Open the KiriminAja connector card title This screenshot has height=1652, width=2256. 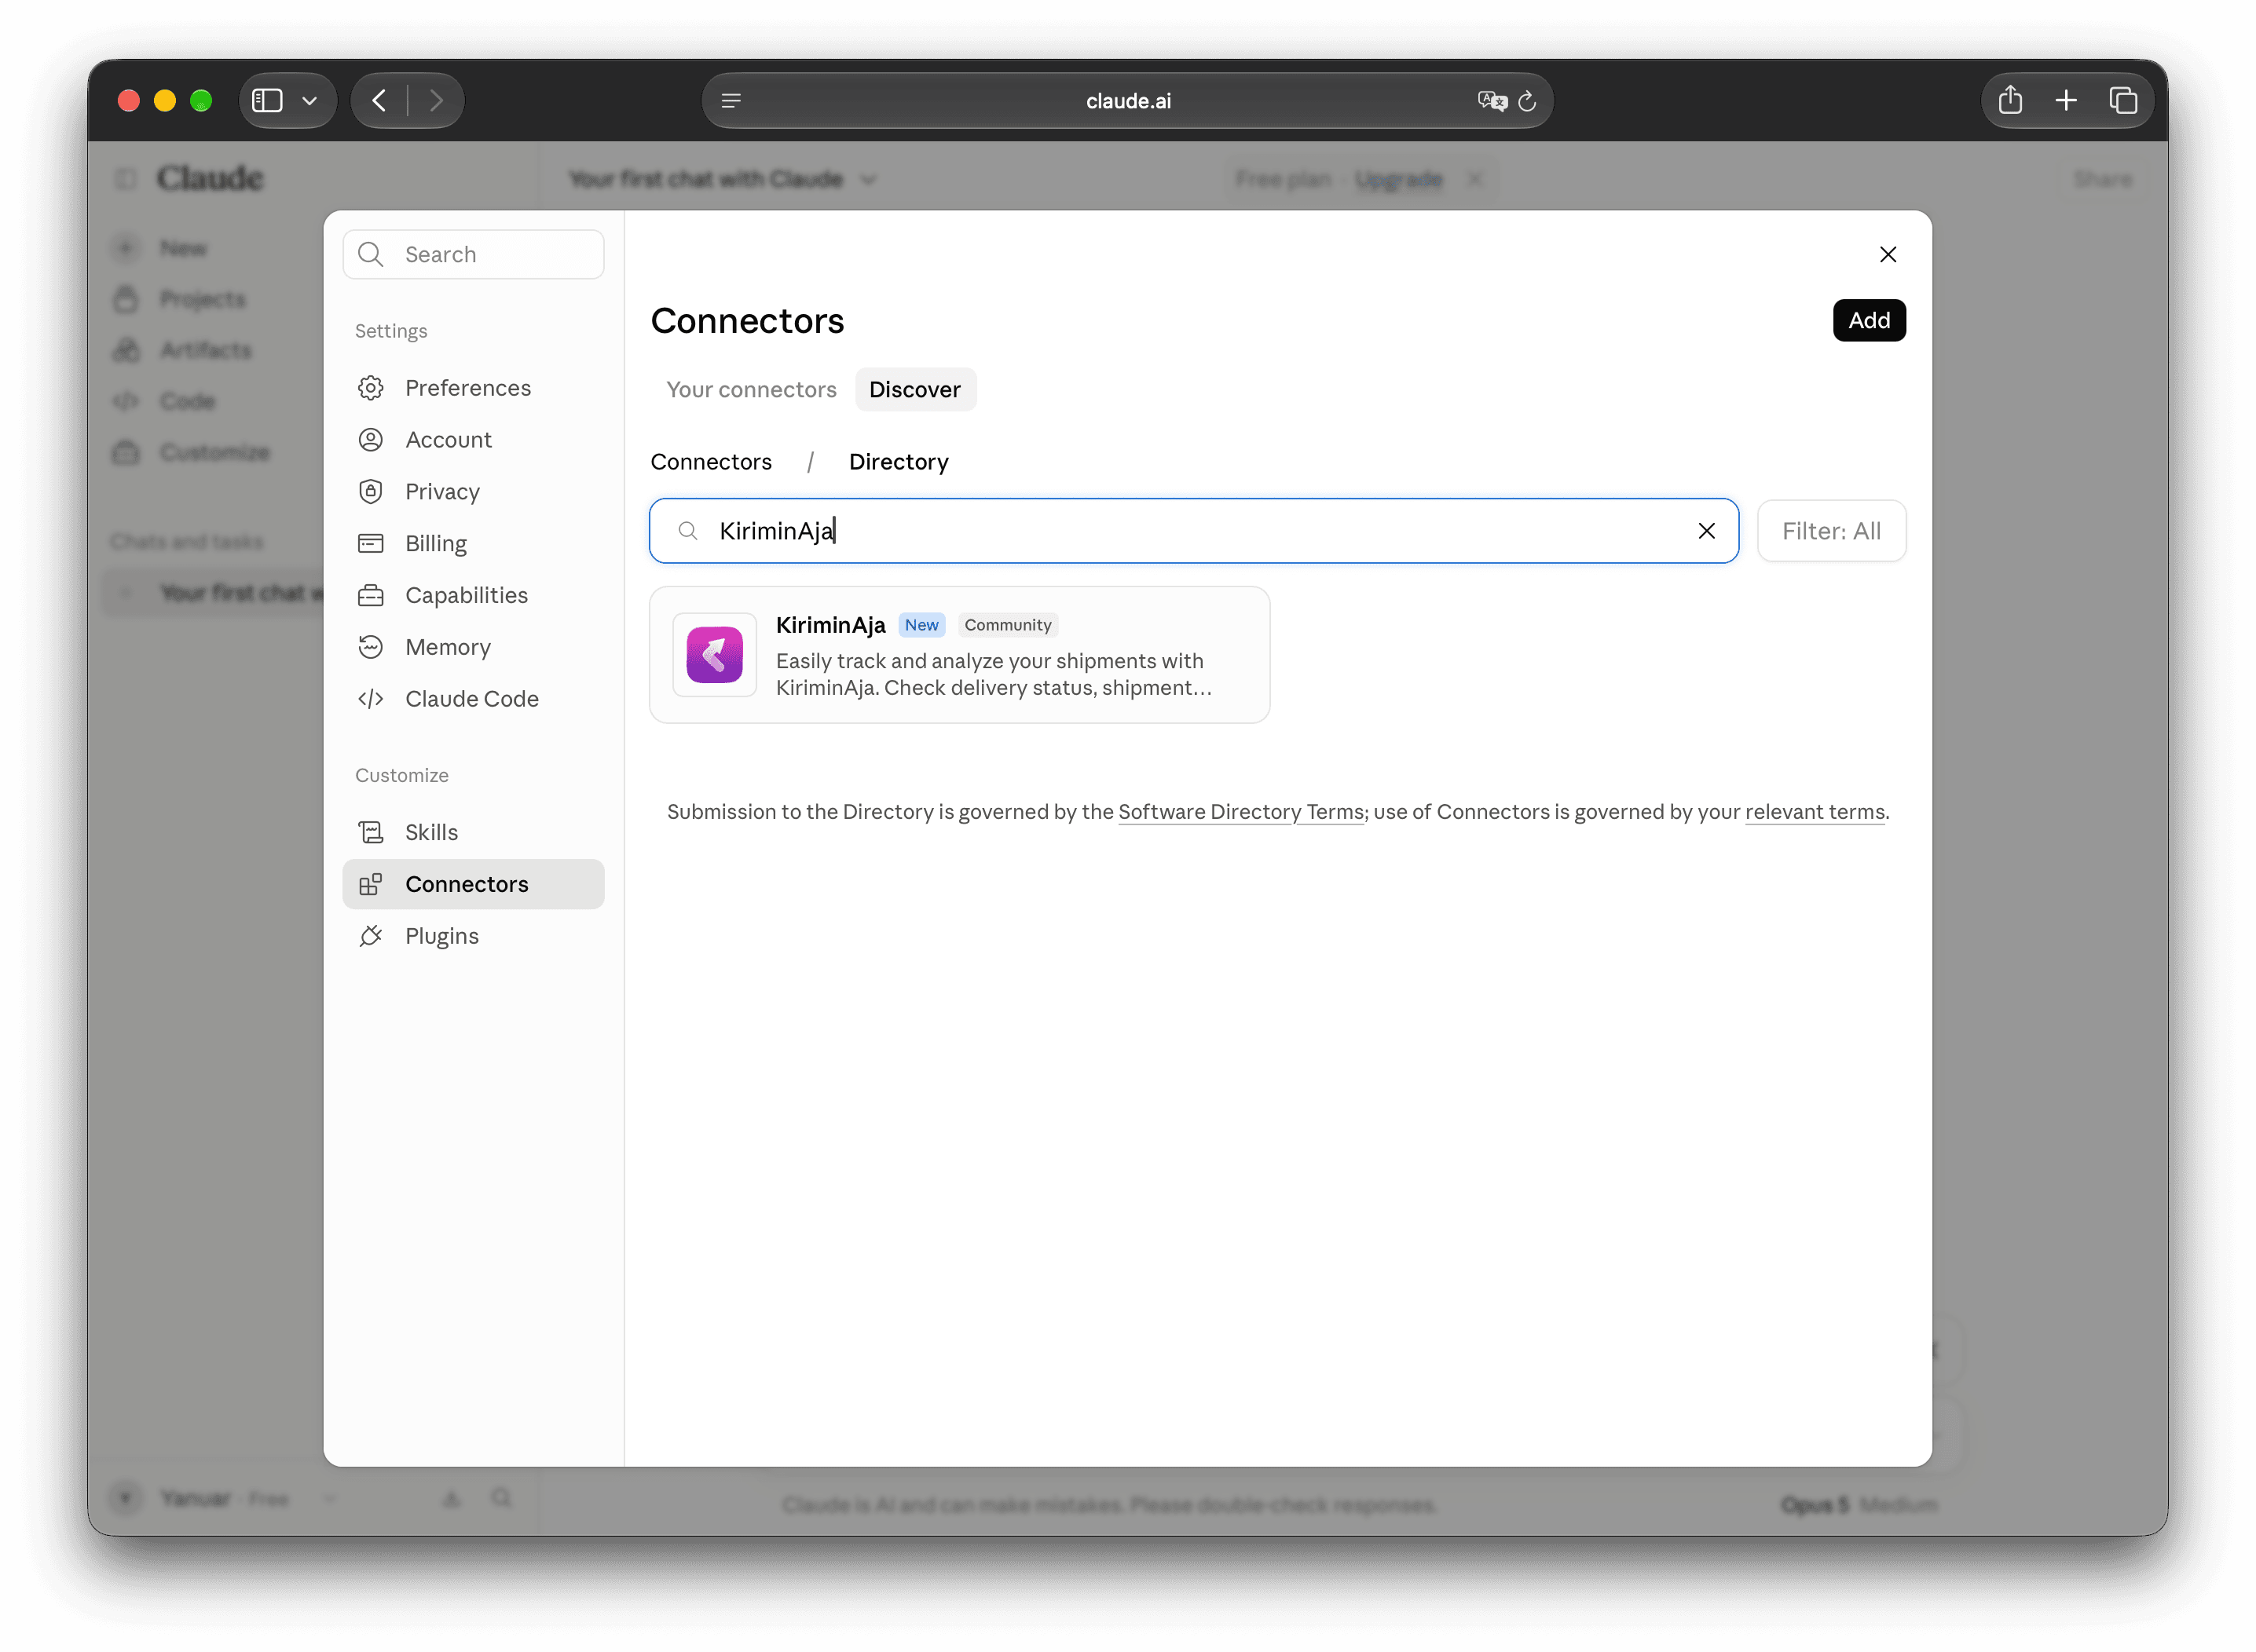[x=830, y=626]
